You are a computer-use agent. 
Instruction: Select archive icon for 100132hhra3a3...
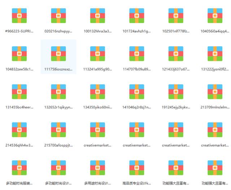[97, 16]
